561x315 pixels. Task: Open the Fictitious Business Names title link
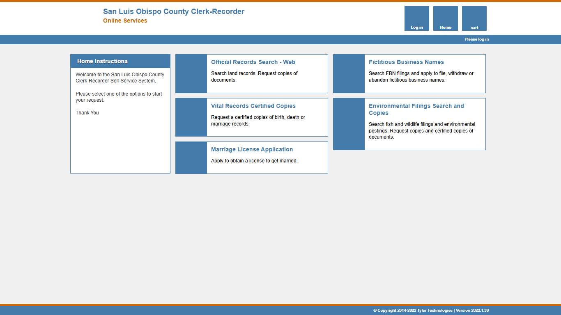tap(406, 62)
